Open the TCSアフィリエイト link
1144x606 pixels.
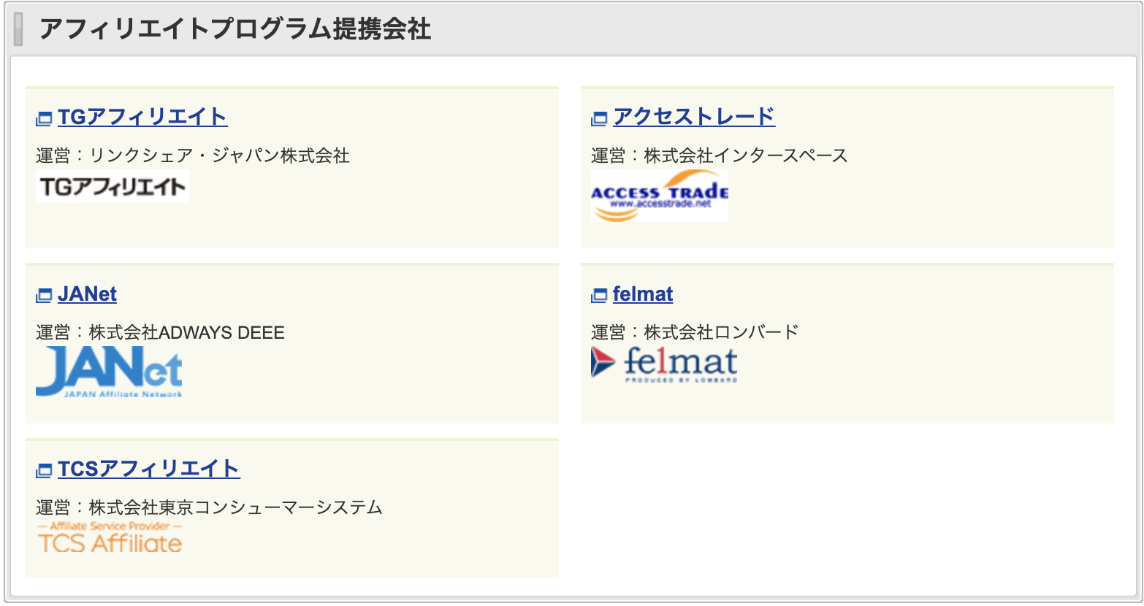[148, 469]
